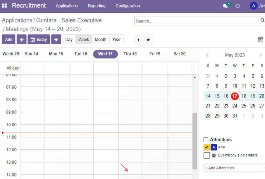The image size is (265, 179).
Task: Open the activities clock icon
Action: pyautogui.click(x=238, y=6)
